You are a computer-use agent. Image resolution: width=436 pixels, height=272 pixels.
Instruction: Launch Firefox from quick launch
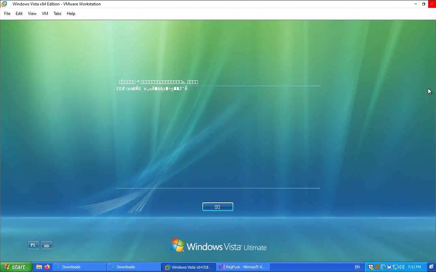click(x=47, y=267)
